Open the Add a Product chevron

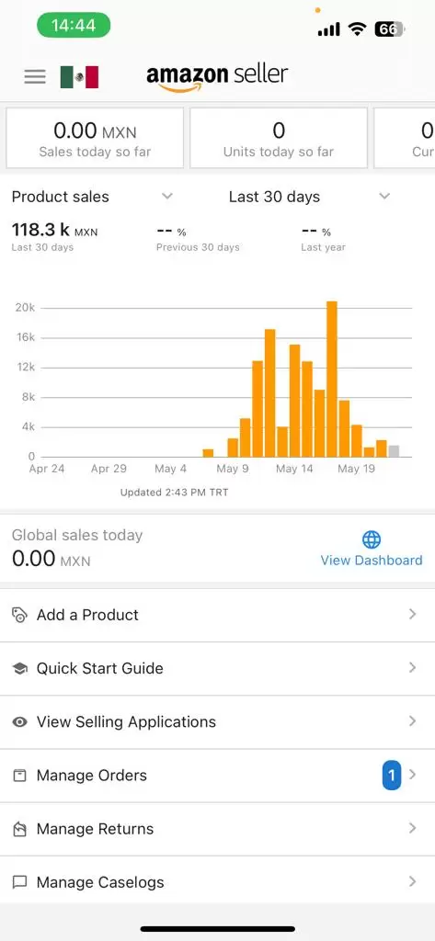(412, 614)
